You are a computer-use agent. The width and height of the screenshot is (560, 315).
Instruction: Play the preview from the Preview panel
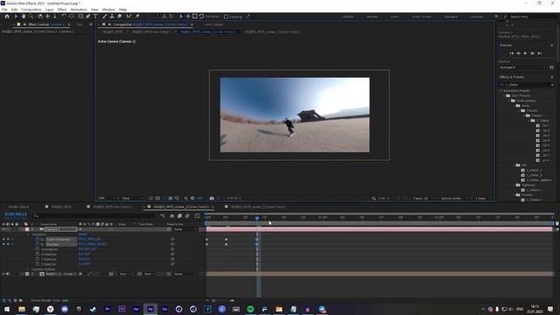[x=525, y=53]
